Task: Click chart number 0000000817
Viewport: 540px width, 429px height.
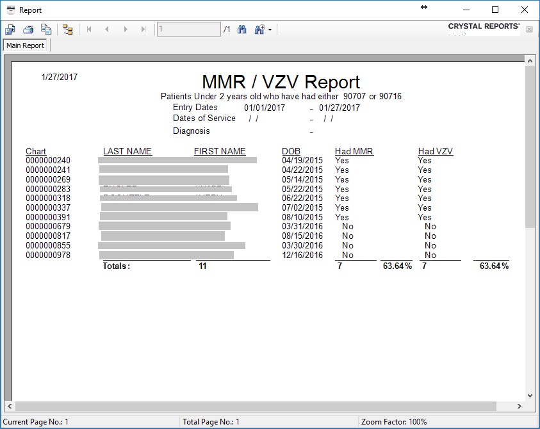Action: pos(48,236)
